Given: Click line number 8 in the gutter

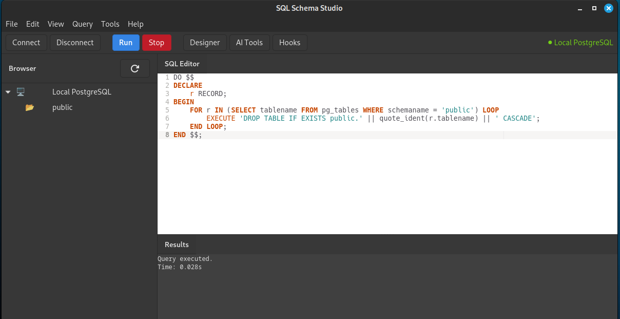Looking at the screenshot, I should pyautogui.click(x=167, y=135).
